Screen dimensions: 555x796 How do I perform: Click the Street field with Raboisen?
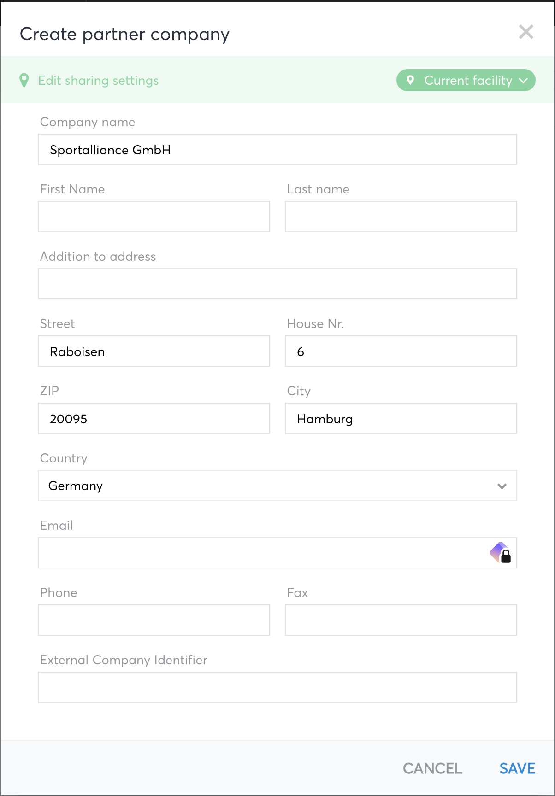(154, 351)
